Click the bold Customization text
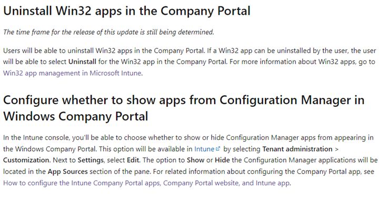Image resolution: width=388 pixels, height=199 pixels. pyautogui.click(x=26, y=160)
